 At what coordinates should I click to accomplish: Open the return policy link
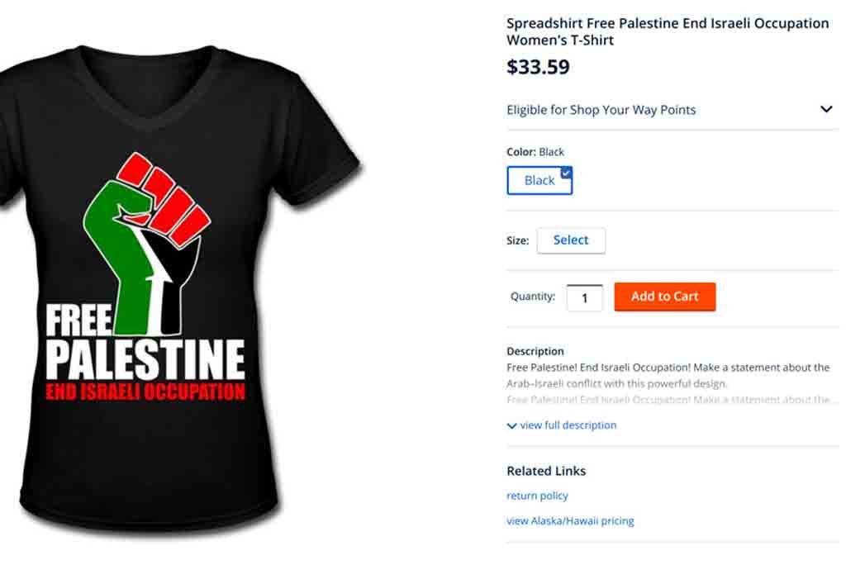point(537,496)
